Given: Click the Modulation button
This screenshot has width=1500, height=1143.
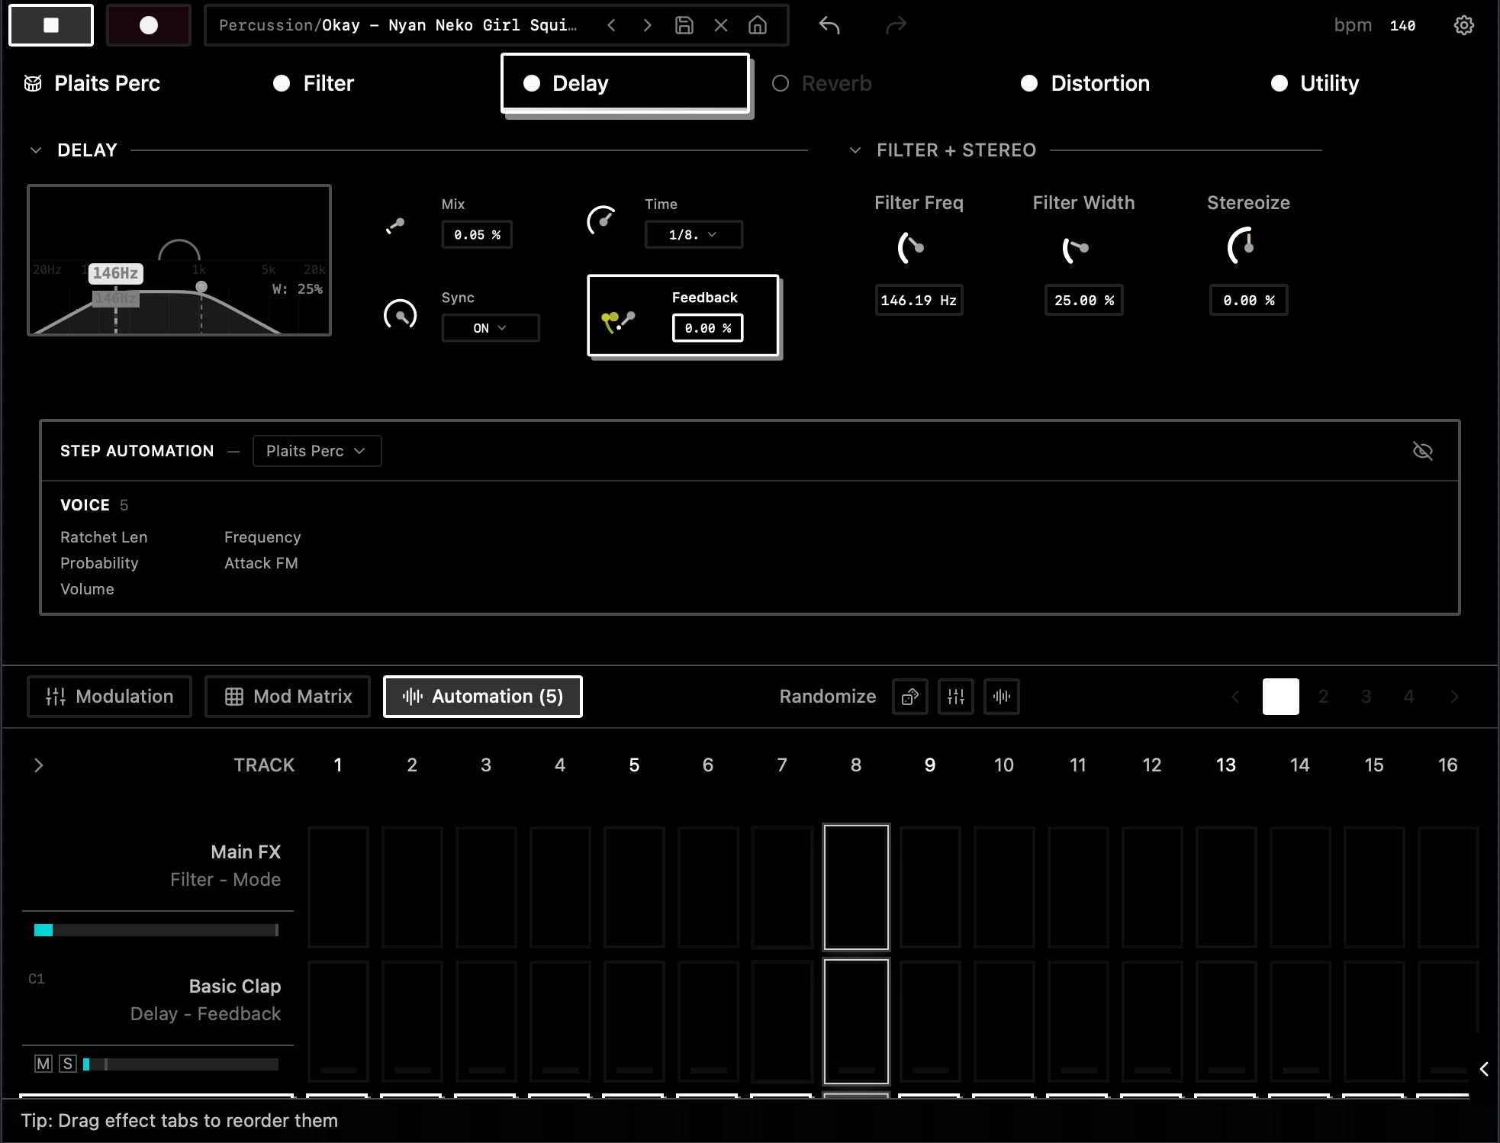Looking at the screenshot, I should 109,697.
